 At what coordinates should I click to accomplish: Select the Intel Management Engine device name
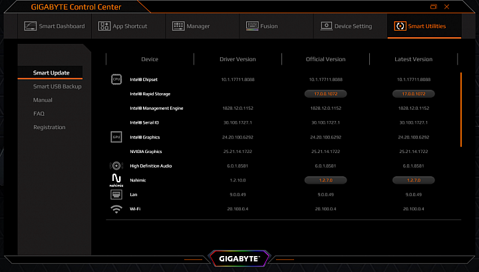point(156,108)
